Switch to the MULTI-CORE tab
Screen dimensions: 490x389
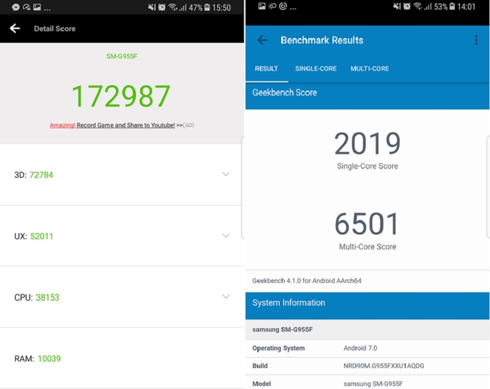pyautogui.click(x=370, y=68)
